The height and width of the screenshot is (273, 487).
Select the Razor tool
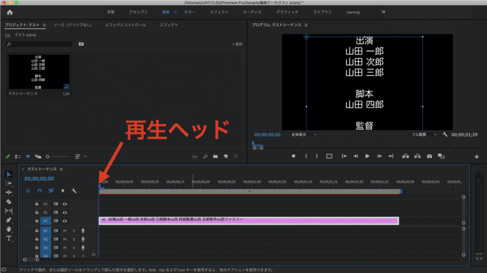(x=9, y=202)
